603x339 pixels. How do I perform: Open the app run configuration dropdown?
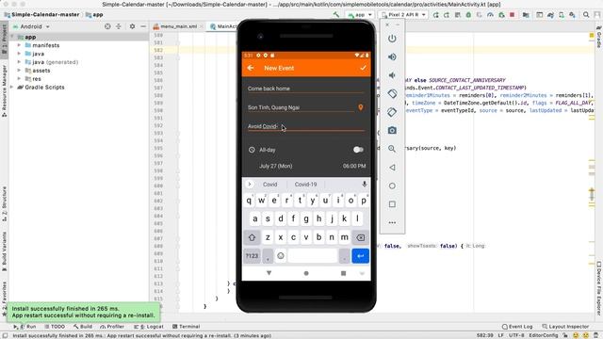(360, 15)
